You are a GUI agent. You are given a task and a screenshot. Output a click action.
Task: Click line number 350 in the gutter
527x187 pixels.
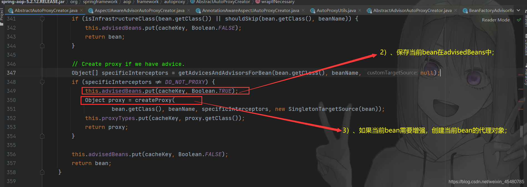point(11,100)
